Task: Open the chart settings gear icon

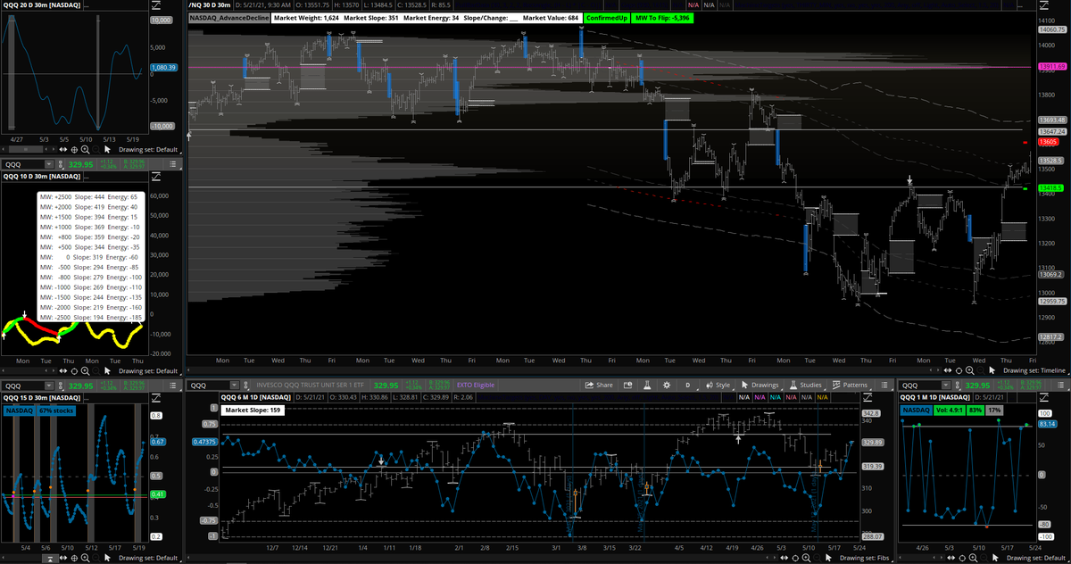Action: (665, 385)
